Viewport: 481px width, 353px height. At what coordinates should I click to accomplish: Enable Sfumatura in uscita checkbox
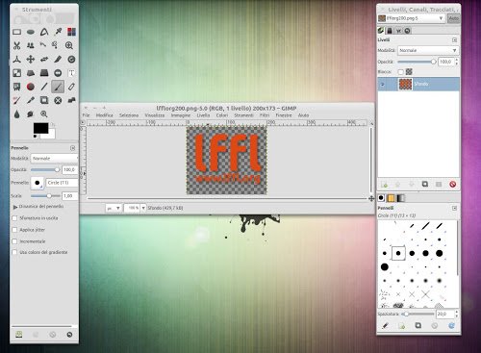point(14,218)
